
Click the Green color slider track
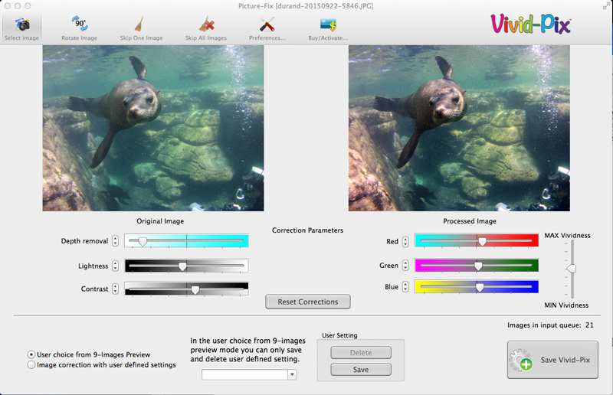coord(477,266)
